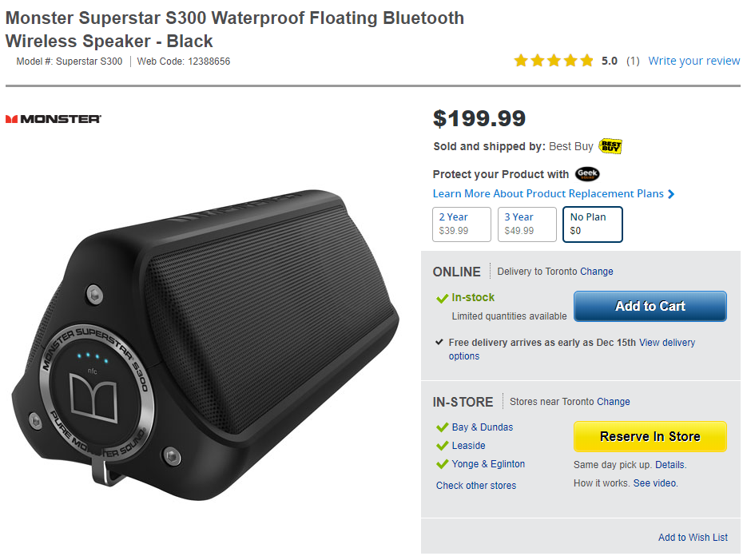
Task: Open Write your review link
Action: [693, 61]
